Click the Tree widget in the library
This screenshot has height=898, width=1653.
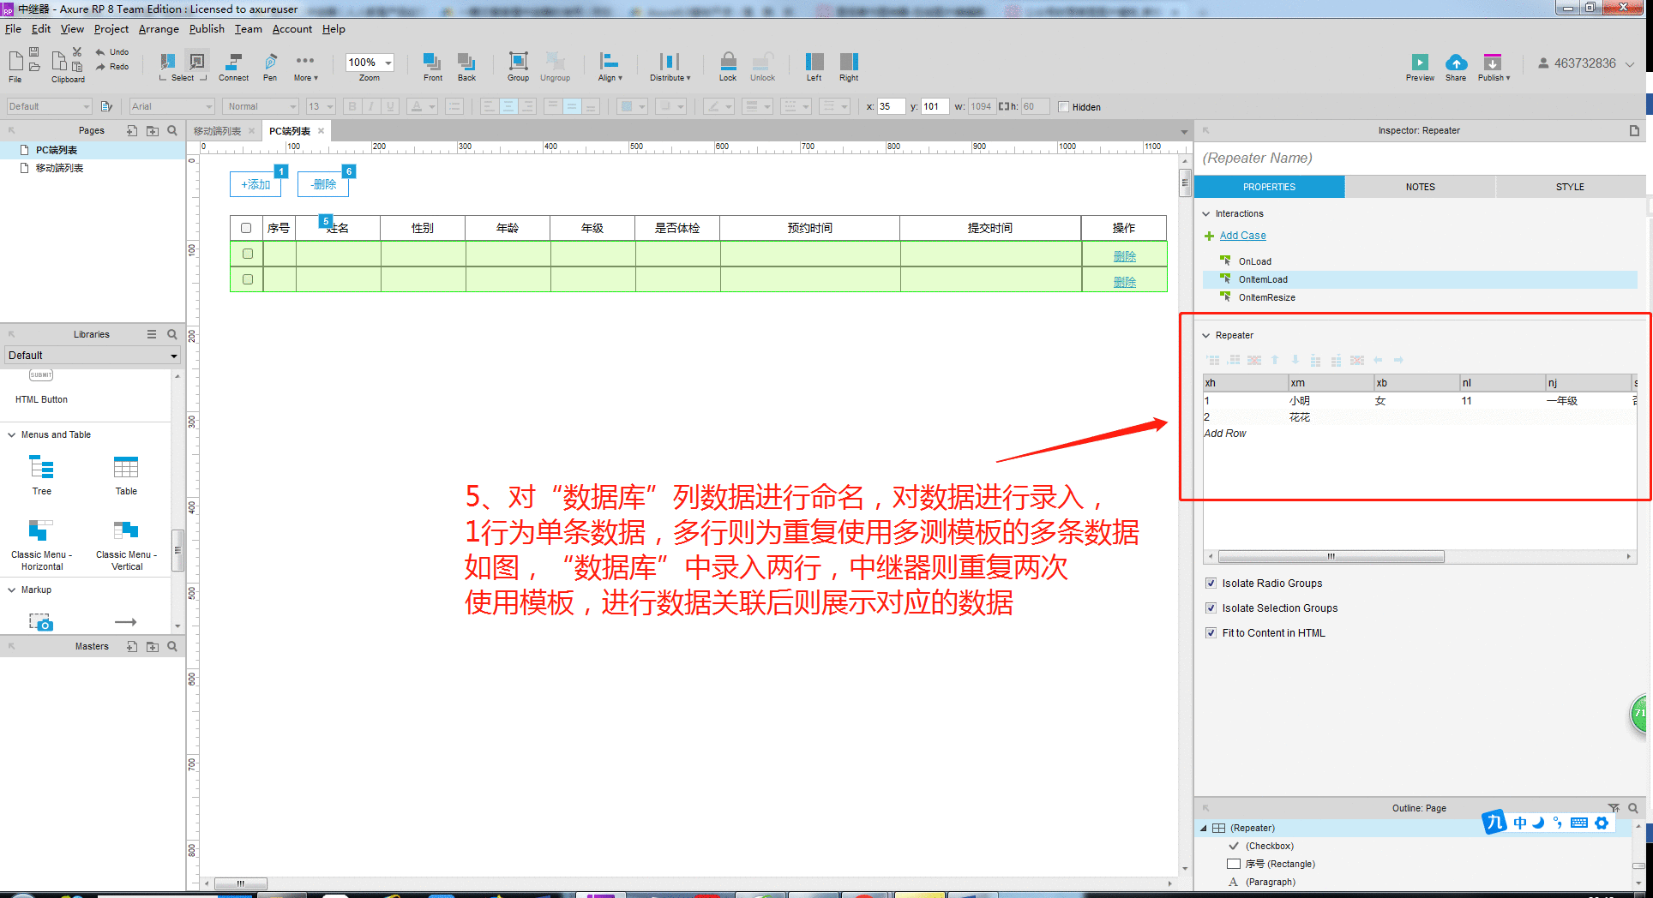tap(41, 476)
